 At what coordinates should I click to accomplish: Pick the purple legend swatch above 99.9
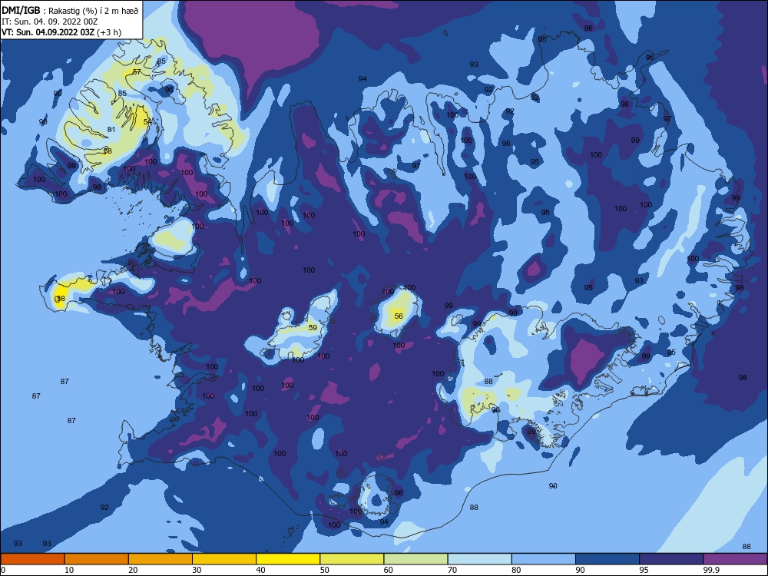[736, 559]
